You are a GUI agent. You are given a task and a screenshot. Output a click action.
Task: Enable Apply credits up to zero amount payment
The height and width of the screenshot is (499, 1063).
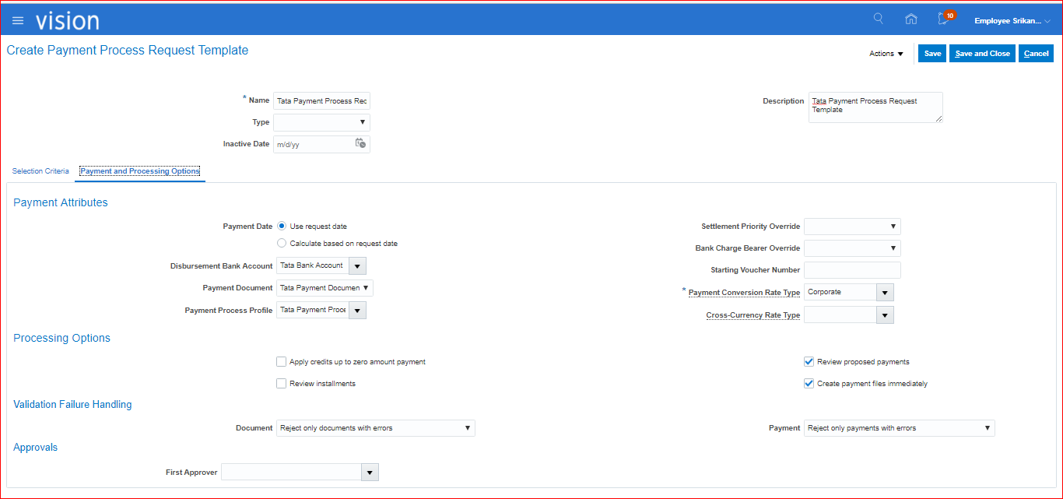pos(282,362)
